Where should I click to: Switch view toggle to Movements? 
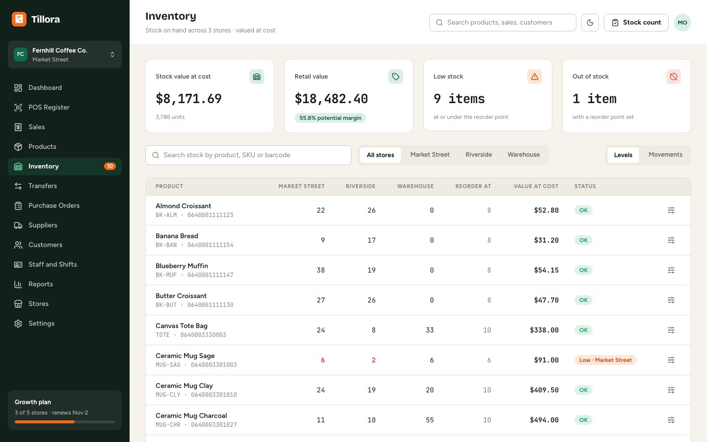665,155
